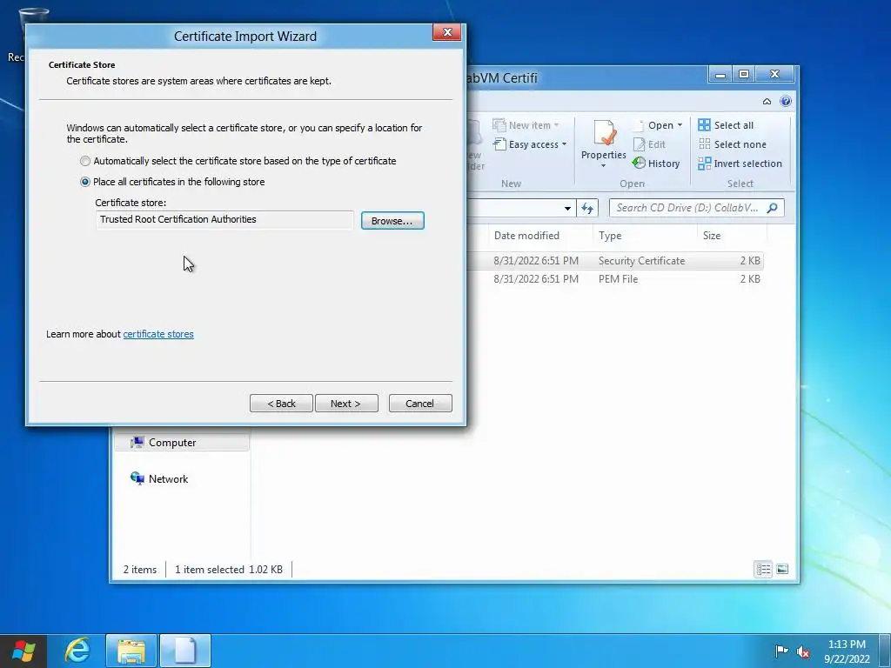This screenshot has height=668, width=891.
Task: Sort by Date modified column header
Action: click(526, 235)
